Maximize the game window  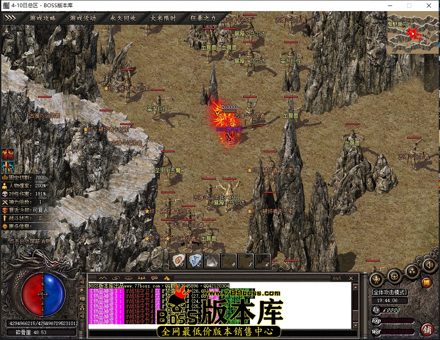tap(409, 5)
